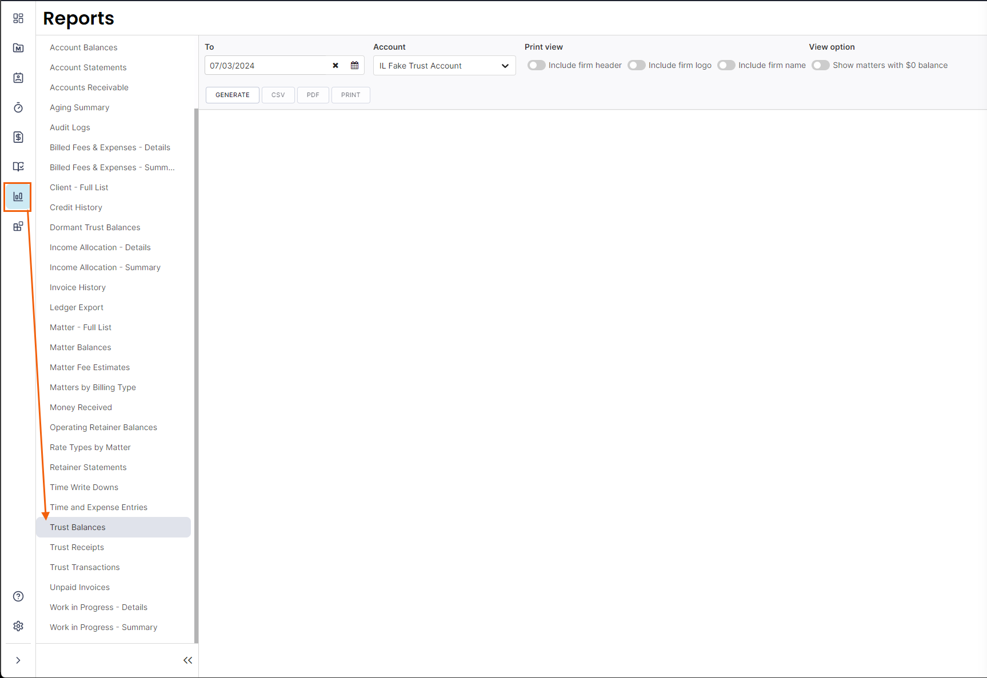The image size is (987, 678).
Task: Open the help question mark icon
Action: click(x=18, y=596)
